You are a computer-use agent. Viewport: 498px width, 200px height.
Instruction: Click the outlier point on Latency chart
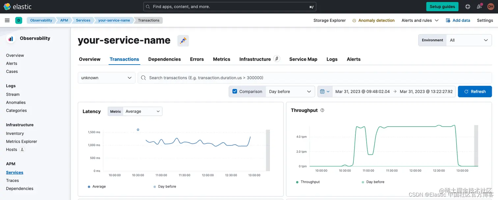click(138, 130)
